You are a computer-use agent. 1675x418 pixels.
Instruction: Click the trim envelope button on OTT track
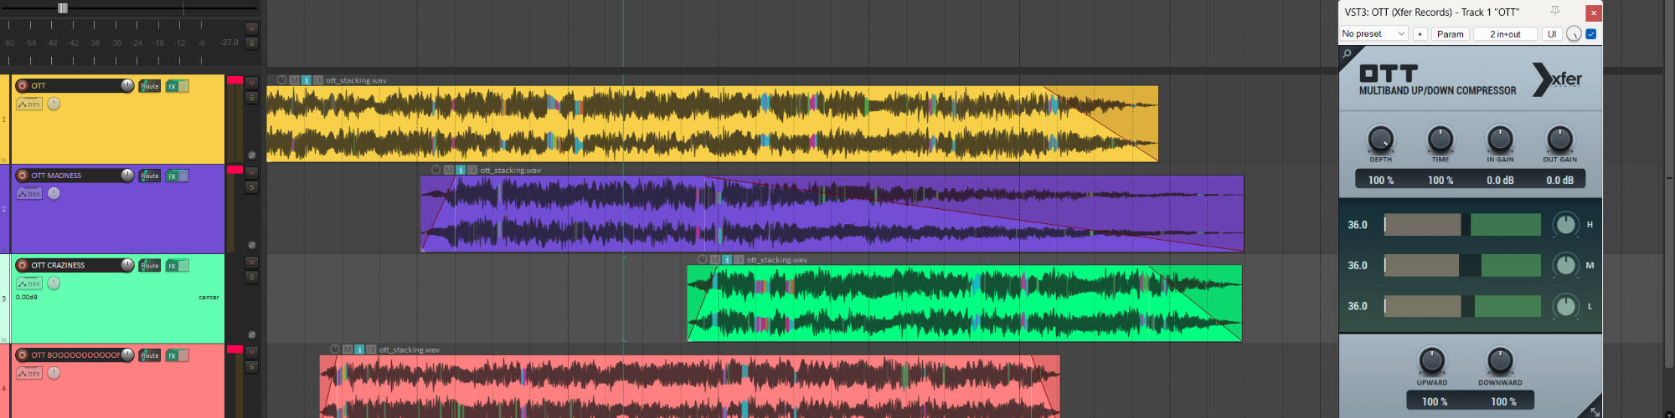(x=28, y=104)
